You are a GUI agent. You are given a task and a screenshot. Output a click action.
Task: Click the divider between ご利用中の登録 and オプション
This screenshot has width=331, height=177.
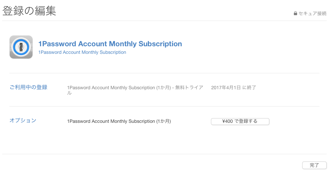[x=164, y=106]
